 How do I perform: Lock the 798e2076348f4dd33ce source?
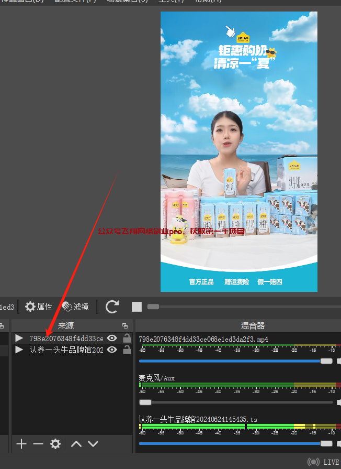coord(127,339)
